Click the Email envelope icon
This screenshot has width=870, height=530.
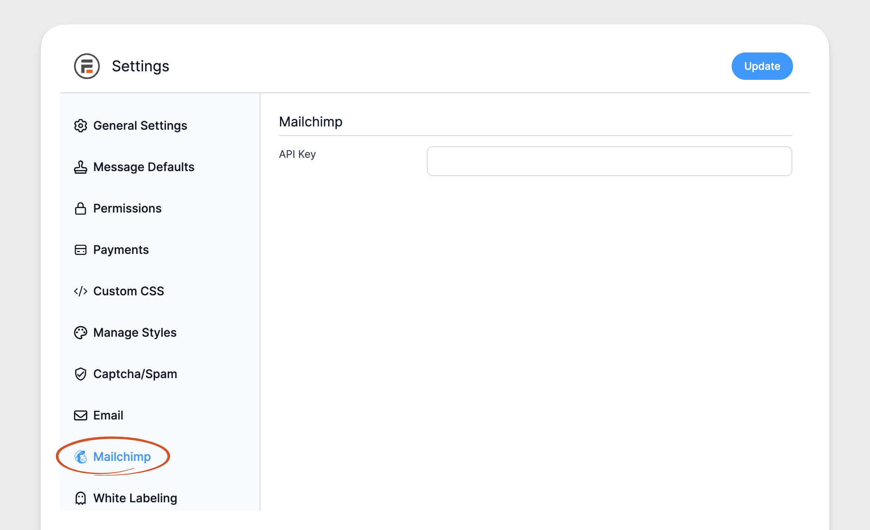coord(81,415)
